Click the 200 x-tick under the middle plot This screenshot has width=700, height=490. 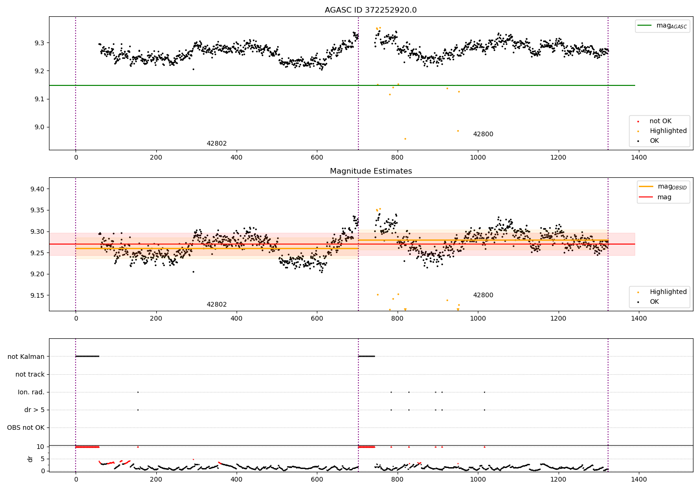click(x=156, y=319)
